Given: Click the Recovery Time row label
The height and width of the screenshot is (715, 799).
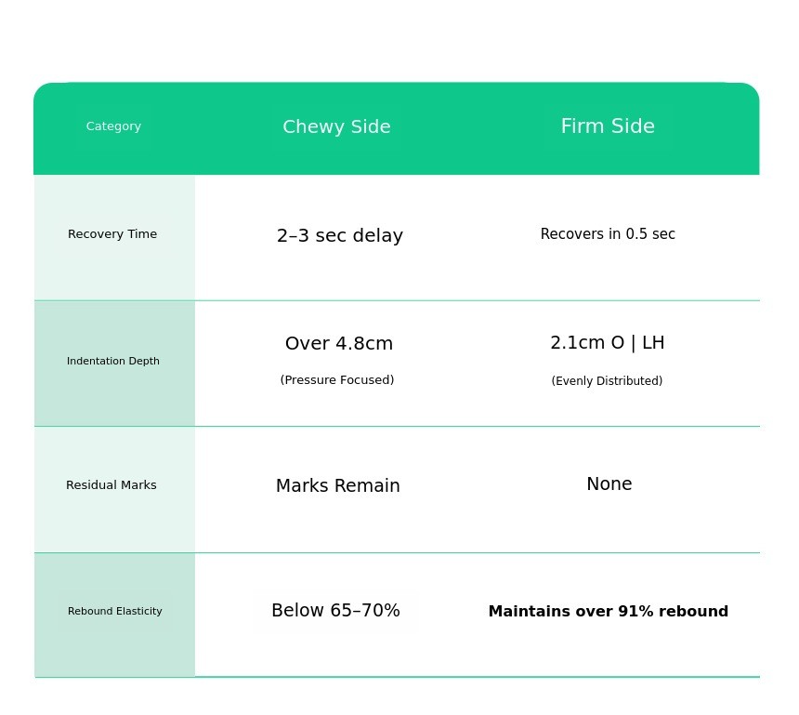Looking at the screenshot, I should (x=112, y=234).
